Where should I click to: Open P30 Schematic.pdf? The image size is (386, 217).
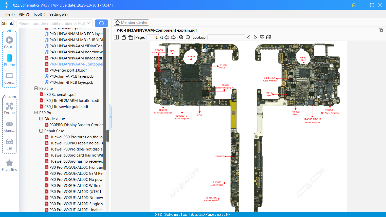(x=58, y=94)
